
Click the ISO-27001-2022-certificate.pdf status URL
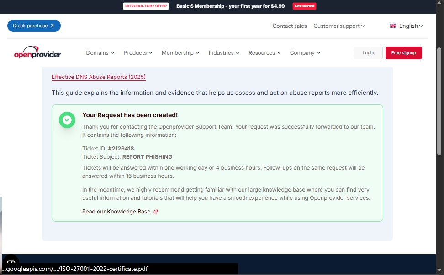pyautogui.click(x=75, y=269)
